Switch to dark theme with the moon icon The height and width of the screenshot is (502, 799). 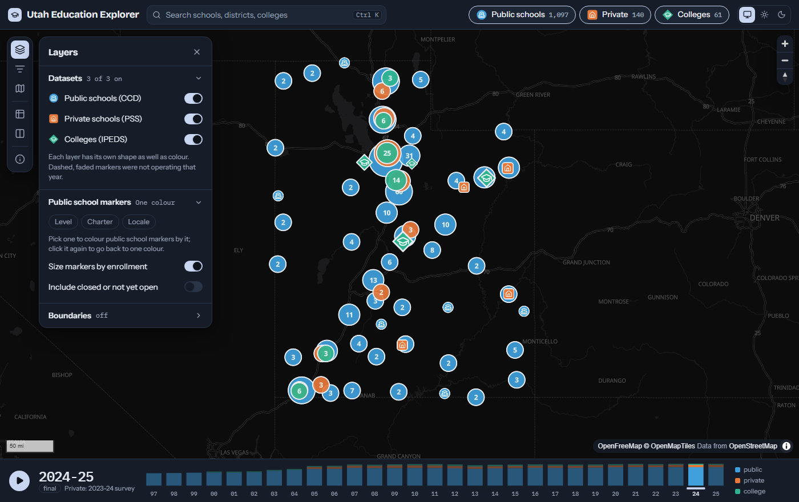[x=782, y=15]
